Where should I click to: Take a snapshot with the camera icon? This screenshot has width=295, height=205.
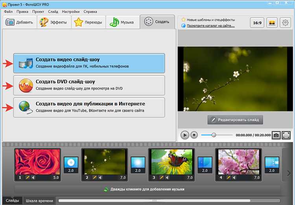coord(276,135)
